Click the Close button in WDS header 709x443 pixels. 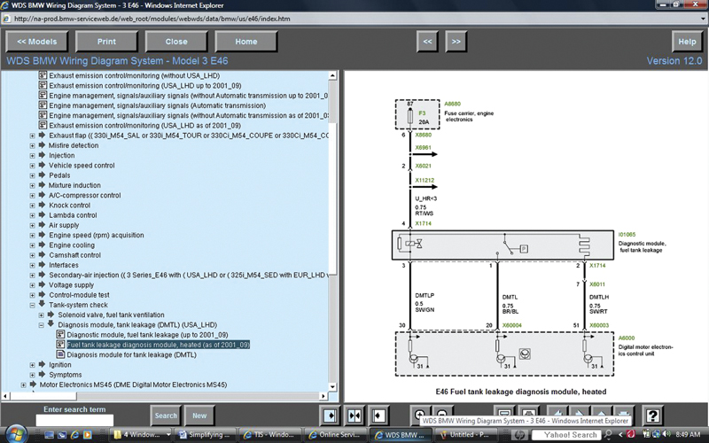pyautogui.click(x=176, y=41)
